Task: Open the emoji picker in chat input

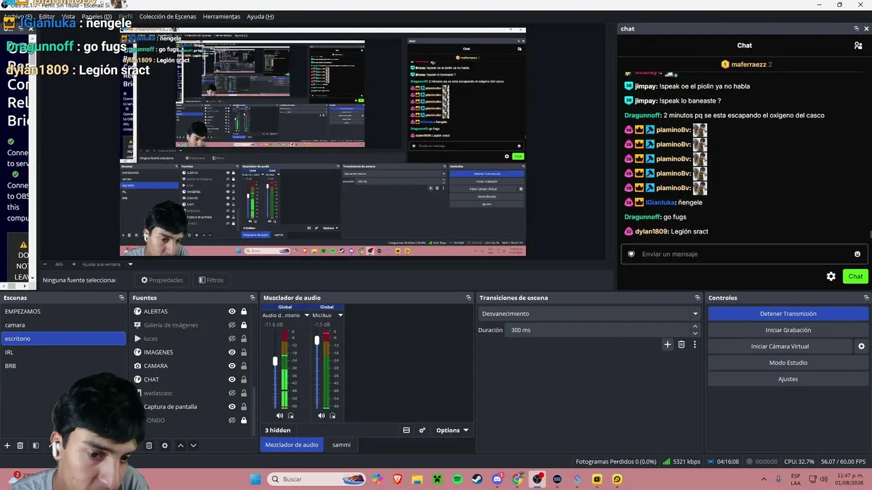Action: (x=857, y=254)
